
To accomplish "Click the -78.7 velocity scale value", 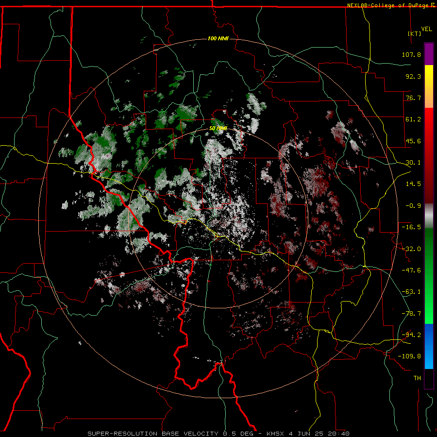I will 411,314.
